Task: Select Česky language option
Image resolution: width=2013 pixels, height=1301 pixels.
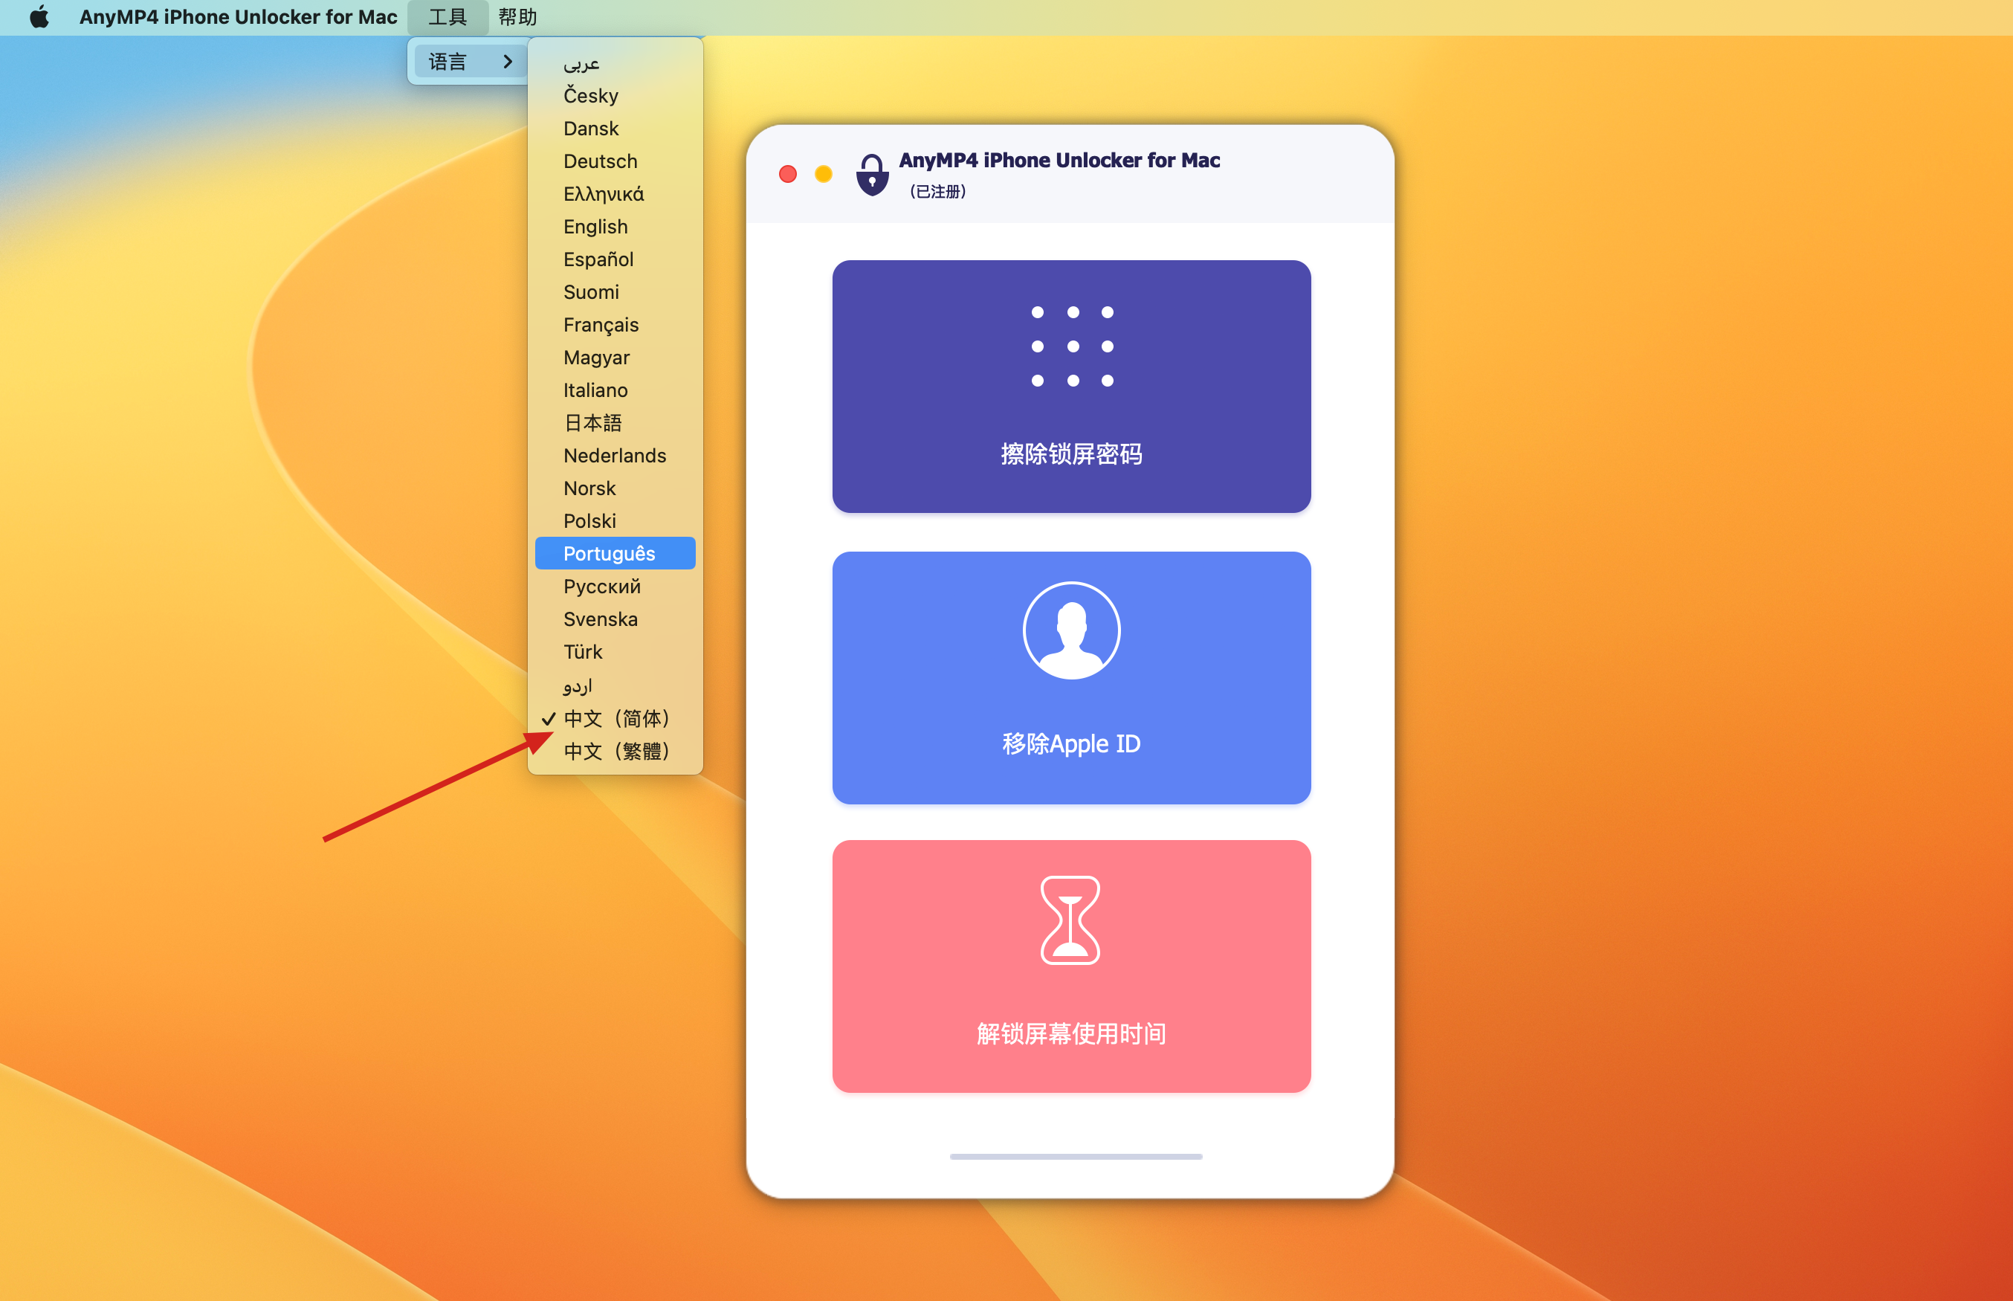Action: click(x=615, y=95)
